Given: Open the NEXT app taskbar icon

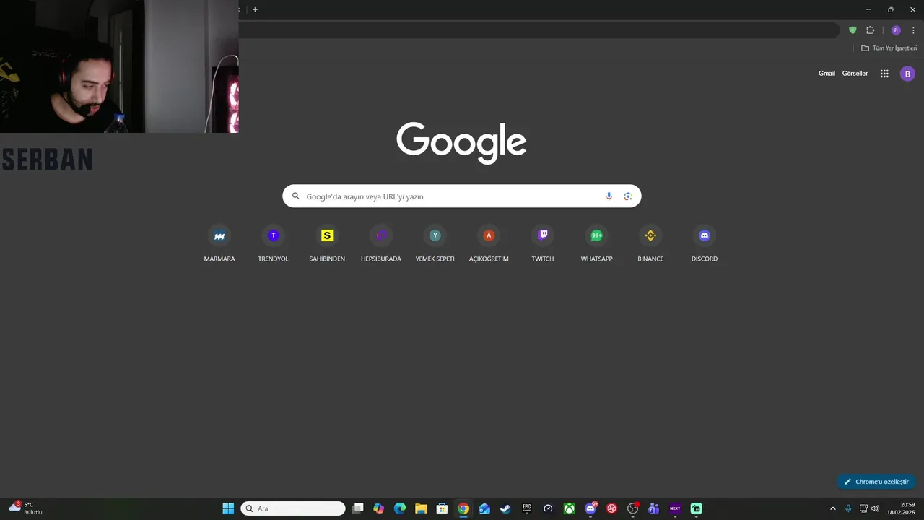Looking at the screenshot, I should pyautogui.click(x=675, y=508).
